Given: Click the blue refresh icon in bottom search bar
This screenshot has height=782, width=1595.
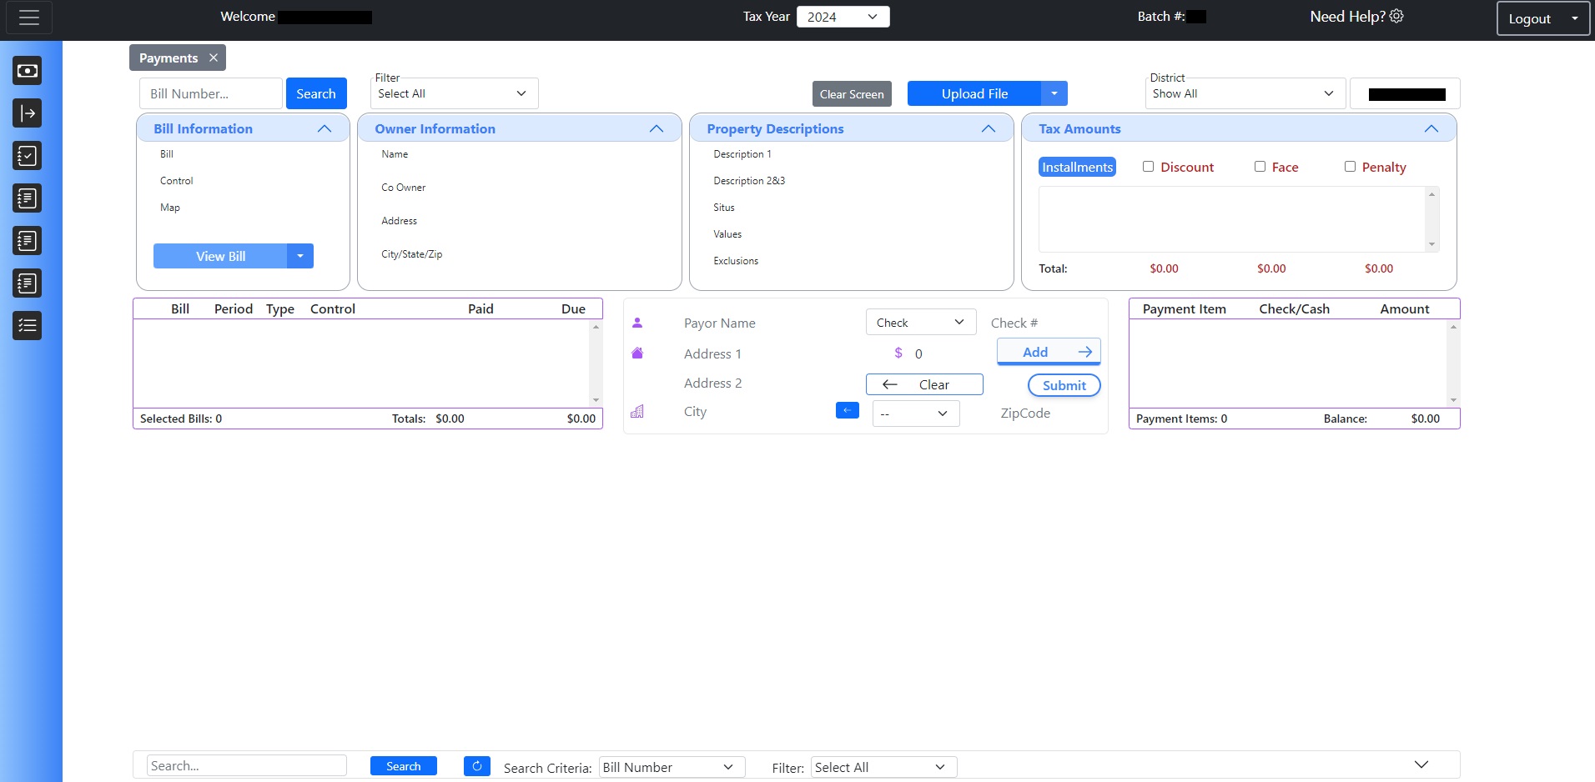Looking at the screenshot, I should tap(477, 766).
